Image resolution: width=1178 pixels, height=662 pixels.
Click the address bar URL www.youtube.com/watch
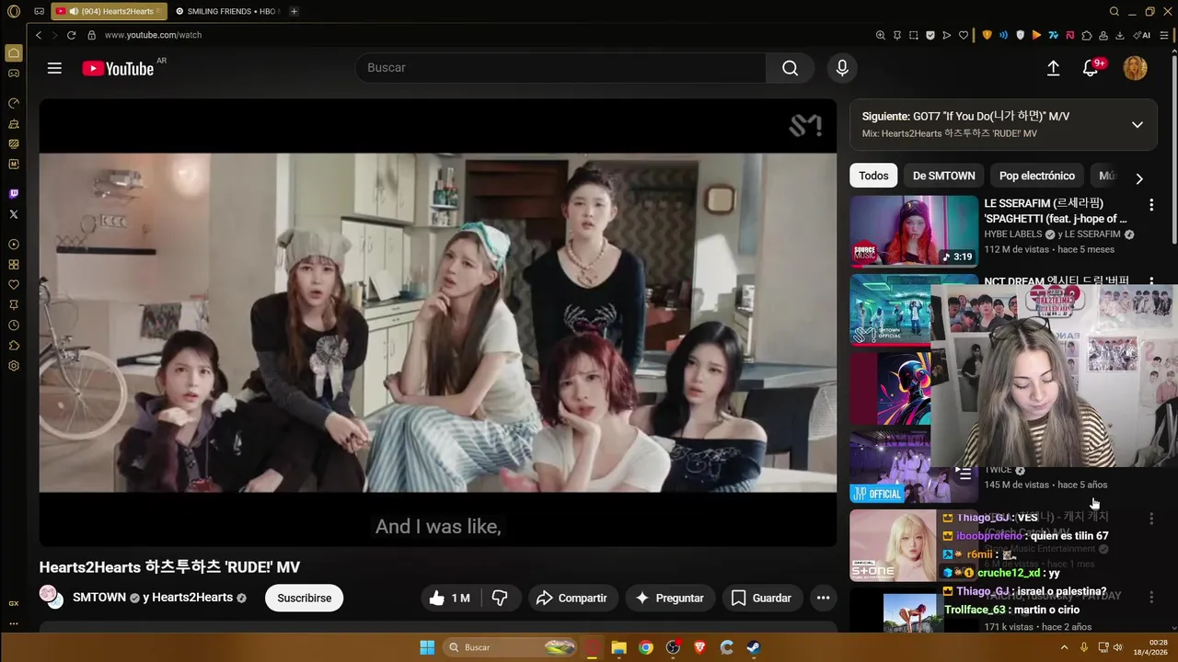153,35
